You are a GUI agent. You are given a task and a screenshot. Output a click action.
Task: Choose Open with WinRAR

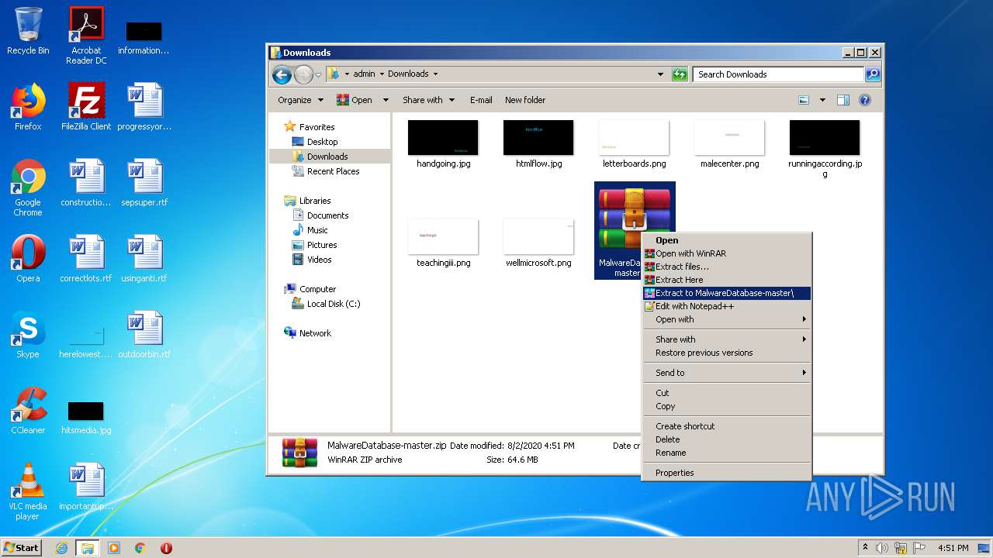pyautogui.click(x=727, y=253)
